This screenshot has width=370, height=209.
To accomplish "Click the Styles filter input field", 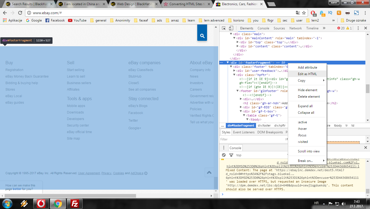I will pos(252,139).
